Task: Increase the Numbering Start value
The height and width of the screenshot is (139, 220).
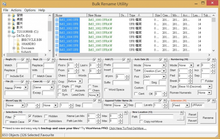Action: [x=190, y=70]
